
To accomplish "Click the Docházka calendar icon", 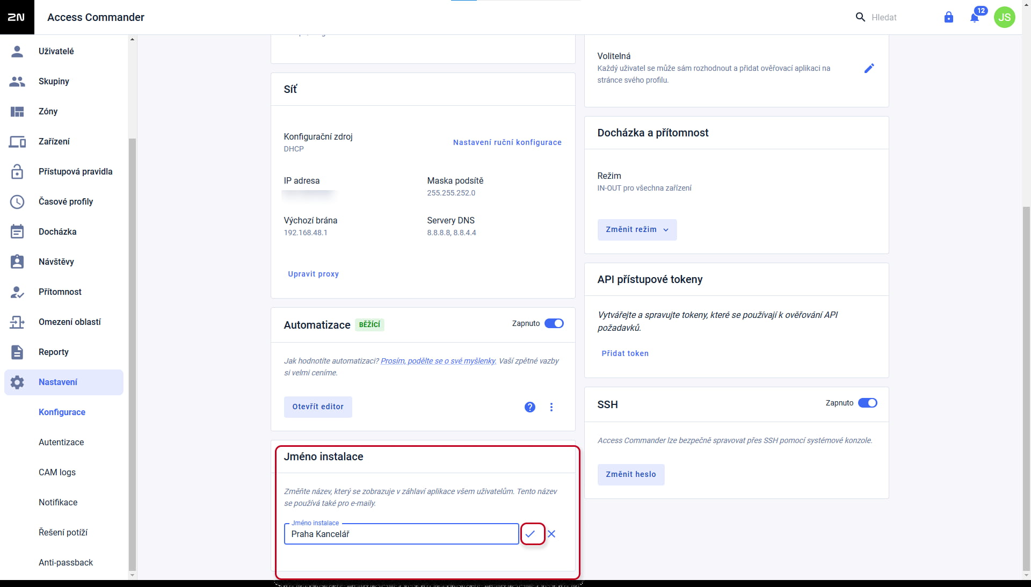I will (x=17, y=231).
